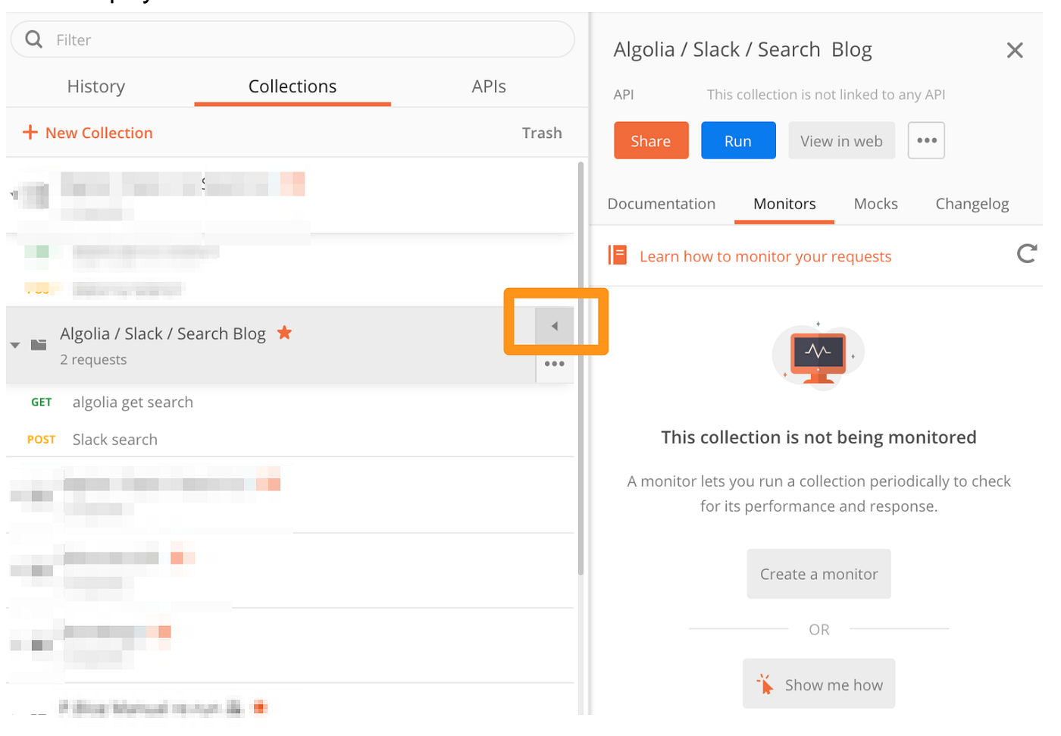Hide collection details with the left arrow
Image resolution: width=1061 pixels, height=736 pixels.
click(x=555, y=326)
